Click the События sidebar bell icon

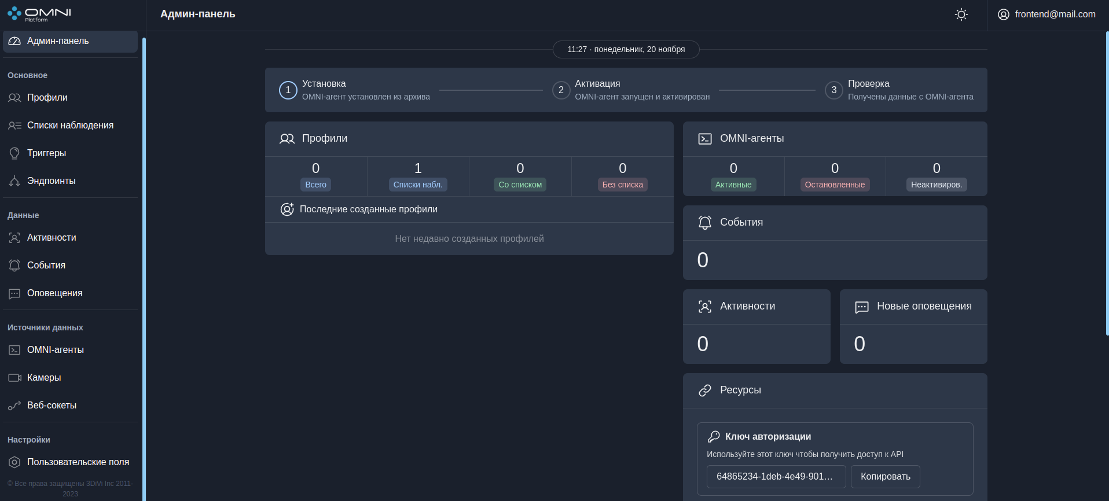point(14,266)
